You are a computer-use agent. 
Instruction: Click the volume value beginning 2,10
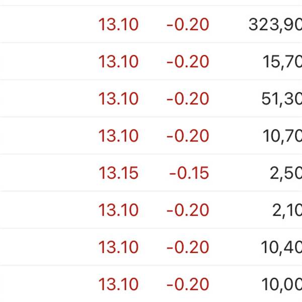(x=287, y=210)
